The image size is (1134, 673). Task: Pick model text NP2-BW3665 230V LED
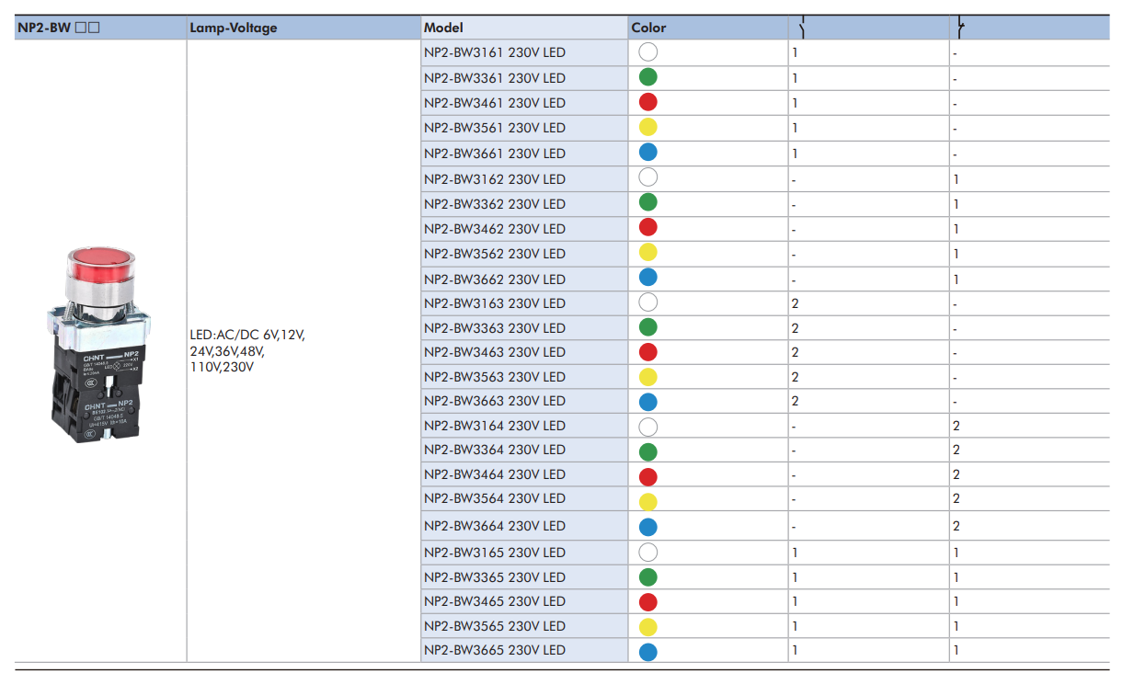[x=495, y=650]
